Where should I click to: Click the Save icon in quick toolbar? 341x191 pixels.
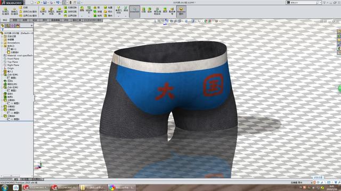point(45,3)
